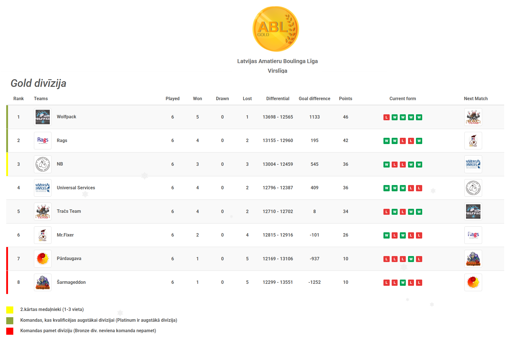509x337 pixels.
Task: Select the Goal difference column header
Action: (314, 98)
